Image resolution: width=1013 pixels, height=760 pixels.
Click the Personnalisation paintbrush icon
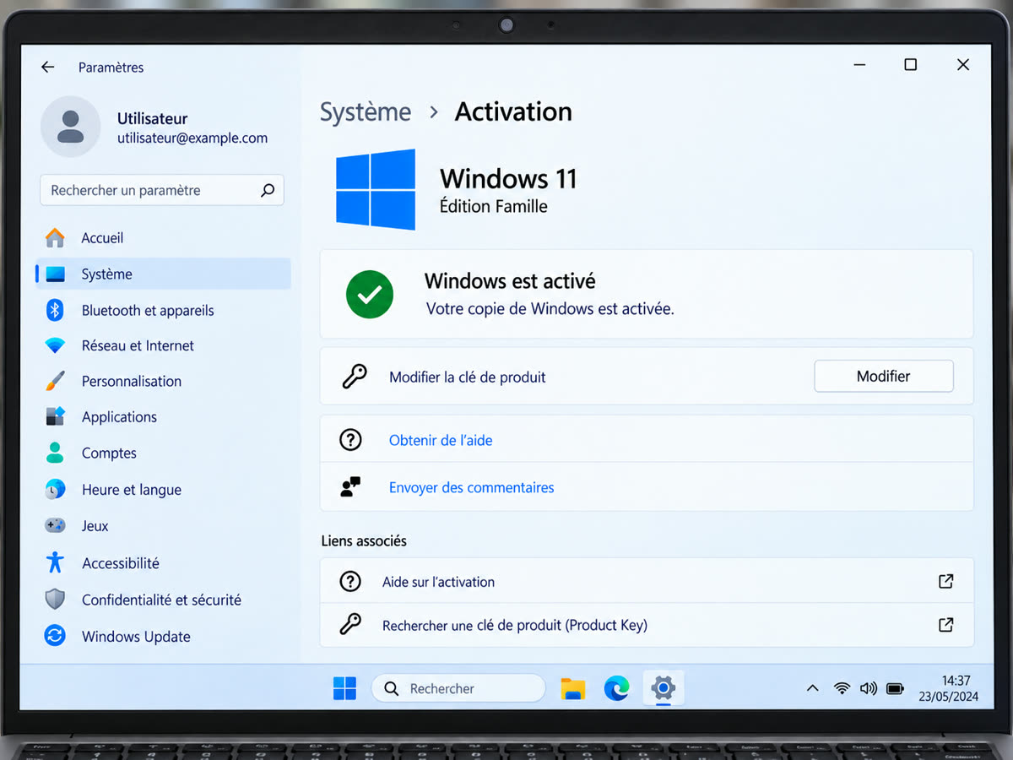[55, 381]
